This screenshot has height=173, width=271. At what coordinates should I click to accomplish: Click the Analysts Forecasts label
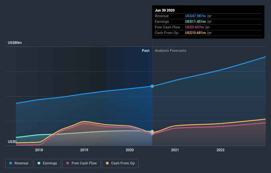tap(171, 51)
